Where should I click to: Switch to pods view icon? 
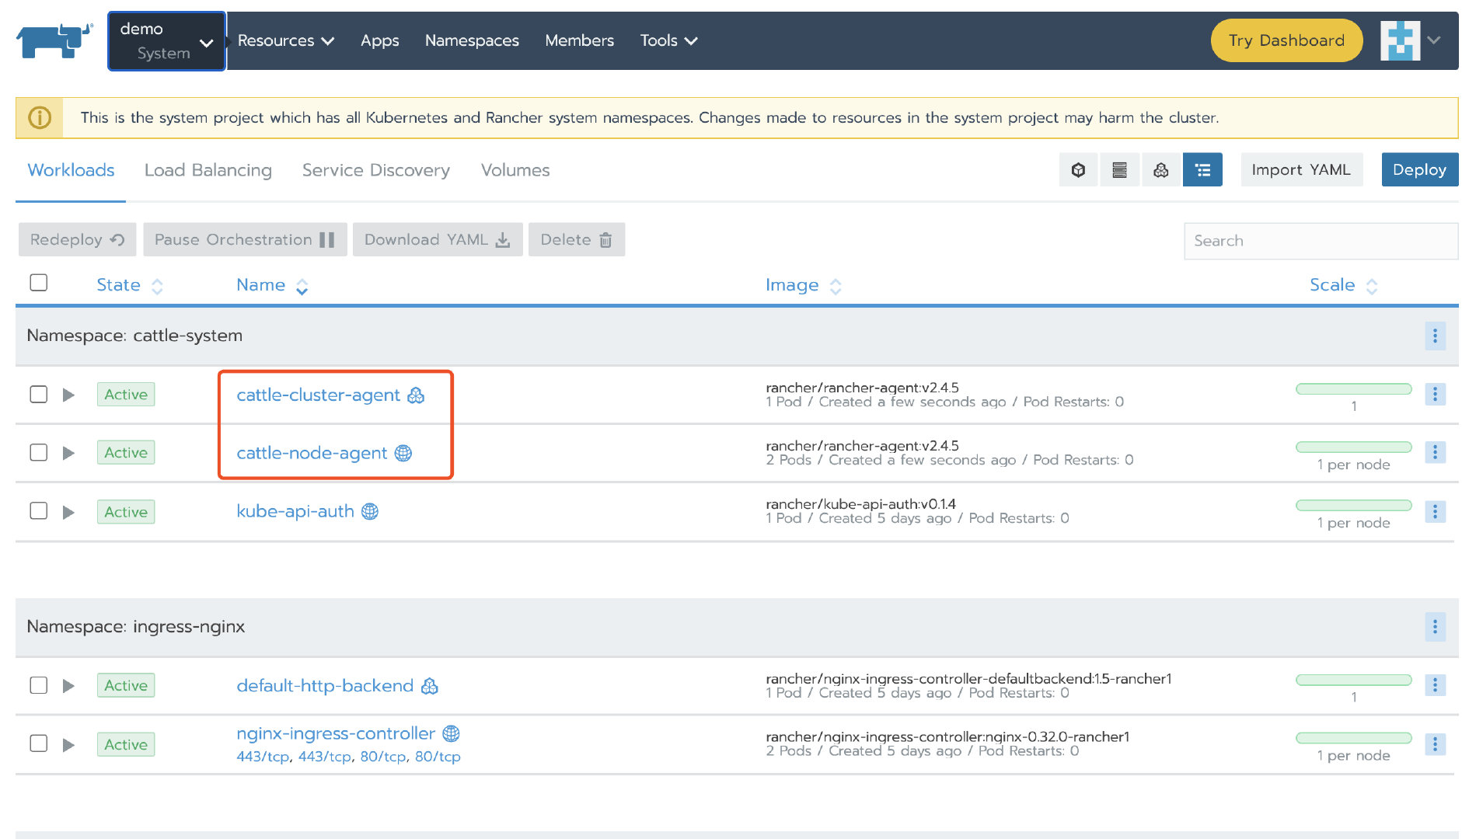1078,170
